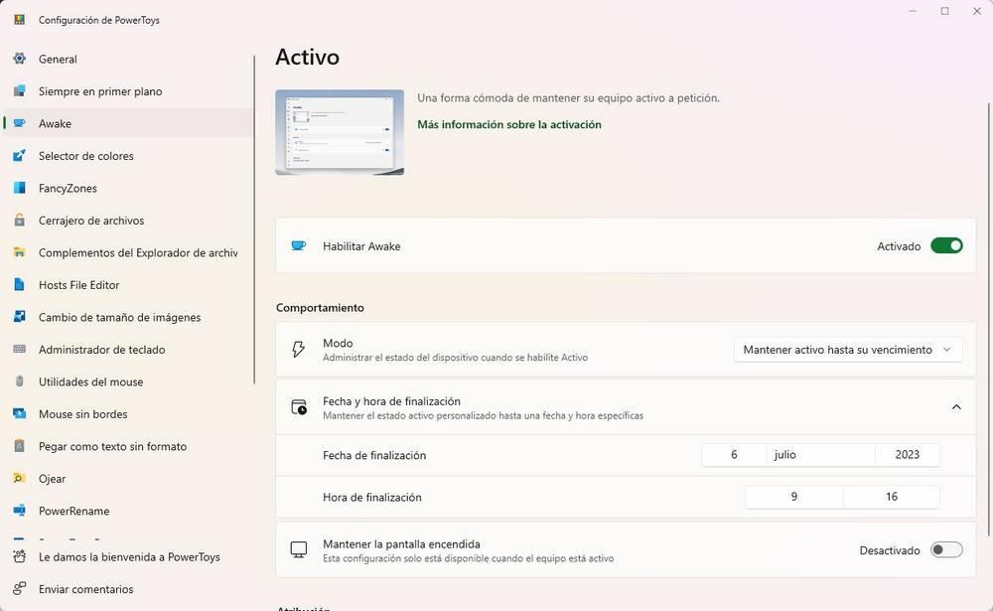The height and width of the screenshot is (611, 993).
Task: Click the sidebar navigation scrollbar
Action: (254, 220)
